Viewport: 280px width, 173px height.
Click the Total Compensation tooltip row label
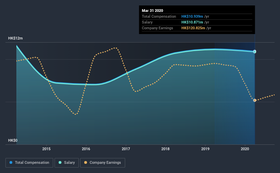(x=159, y=16)
